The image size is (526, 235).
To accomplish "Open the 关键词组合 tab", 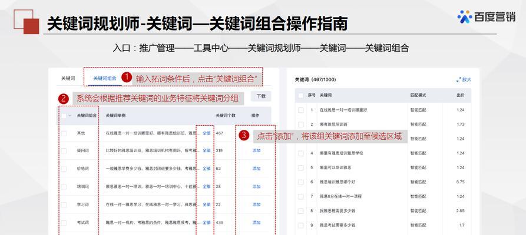I will (x=105, y=78).
